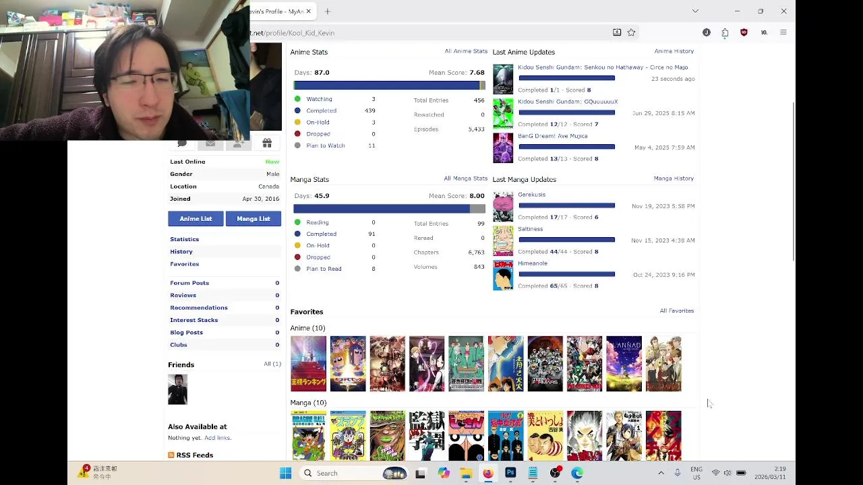863x485 pixels.
Task: Open the Windows Start menu
Action: (x=285, y=473)
